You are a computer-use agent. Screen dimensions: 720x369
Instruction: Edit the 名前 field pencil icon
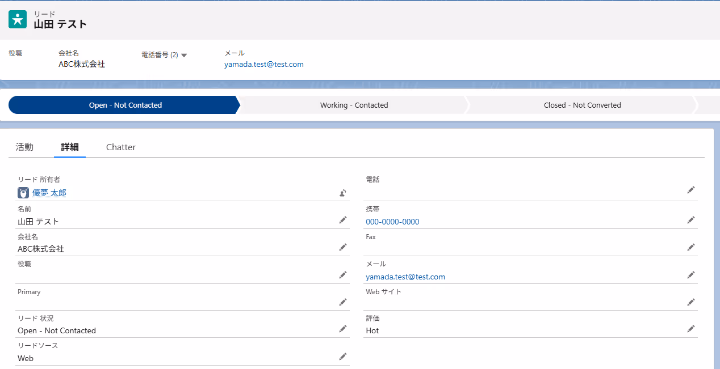click(x=343, y=220)
